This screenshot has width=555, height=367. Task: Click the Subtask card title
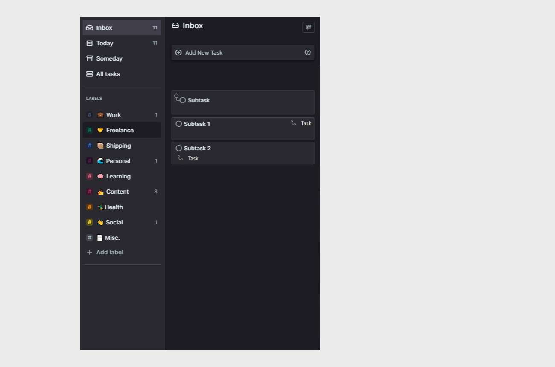[199, 100]
